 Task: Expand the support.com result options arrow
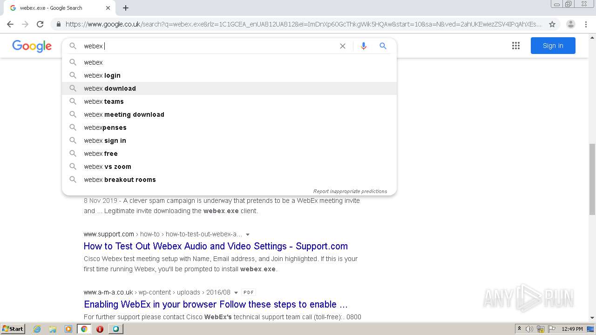click(x=248, y=234)
